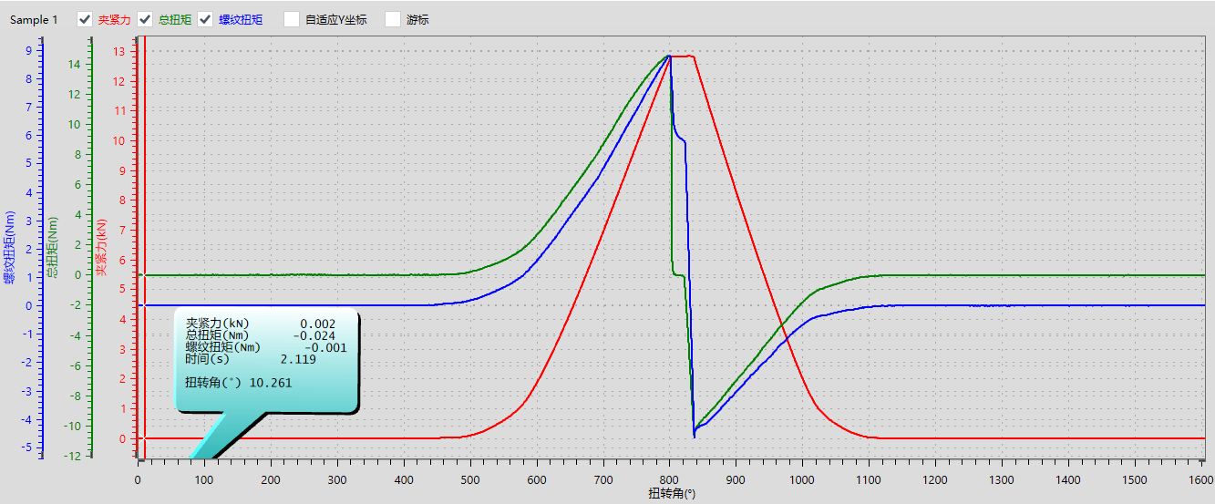The height and width of the screenshot is (504, 1215).
Task: Click the blue 螺纹扭矩(Nm) axis title
Action: click(x=10, y=247)
